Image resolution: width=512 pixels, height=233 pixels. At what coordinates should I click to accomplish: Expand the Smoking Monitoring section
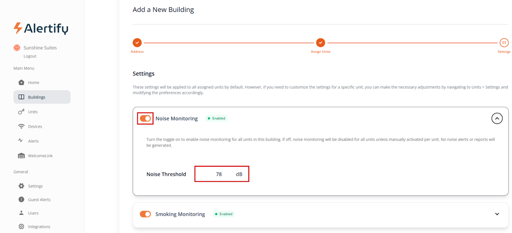[497, 214]
